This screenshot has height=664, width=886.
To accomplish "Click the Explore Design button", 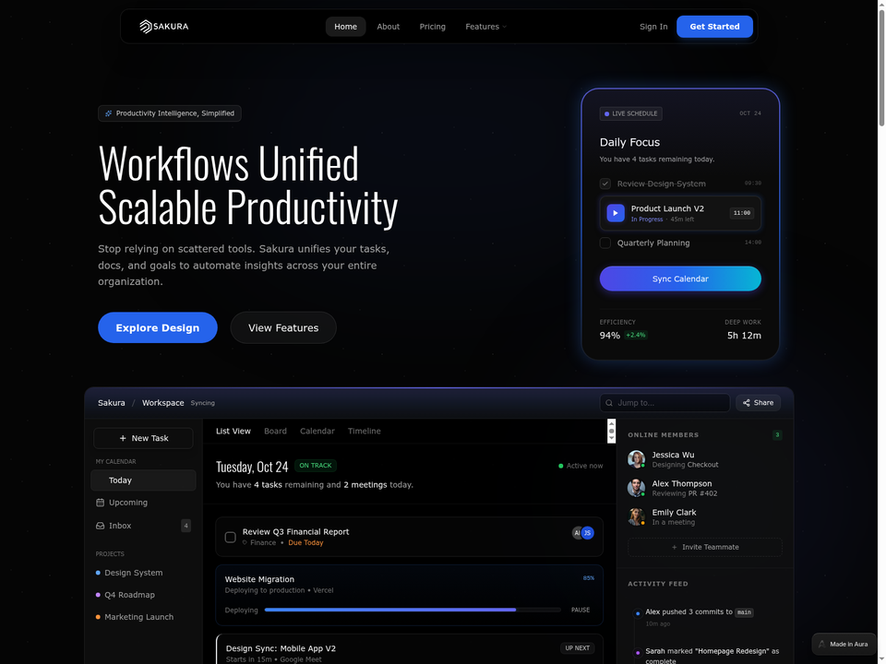I will point(158,327).
